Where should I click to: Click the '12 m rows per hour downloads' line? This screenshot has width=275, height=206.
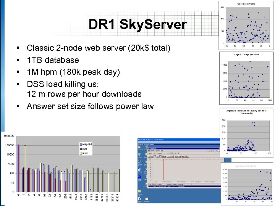click(84, 94)
